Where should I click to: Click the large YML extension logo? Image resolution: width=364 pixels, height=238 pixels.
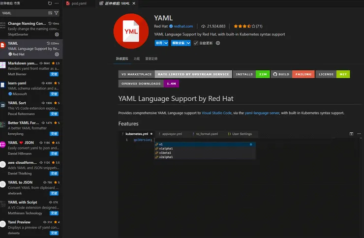coord(131,31)
